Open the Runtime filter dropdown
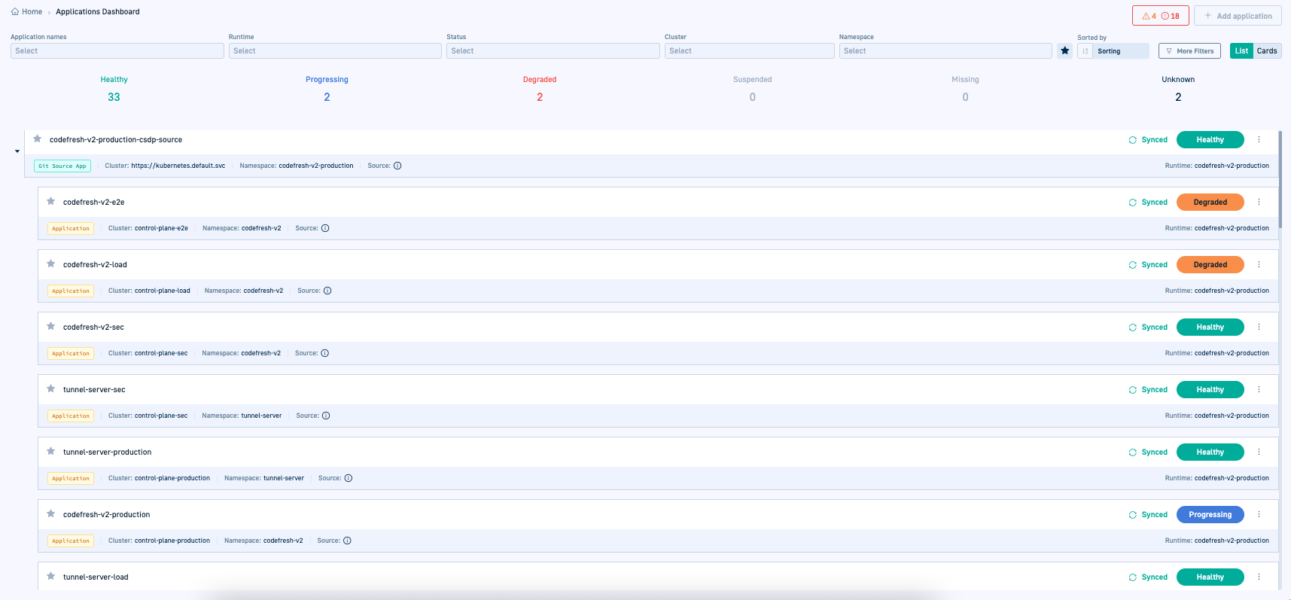Image resolution: width=1291 pixels, height=600 pixels. pos(335,51)
